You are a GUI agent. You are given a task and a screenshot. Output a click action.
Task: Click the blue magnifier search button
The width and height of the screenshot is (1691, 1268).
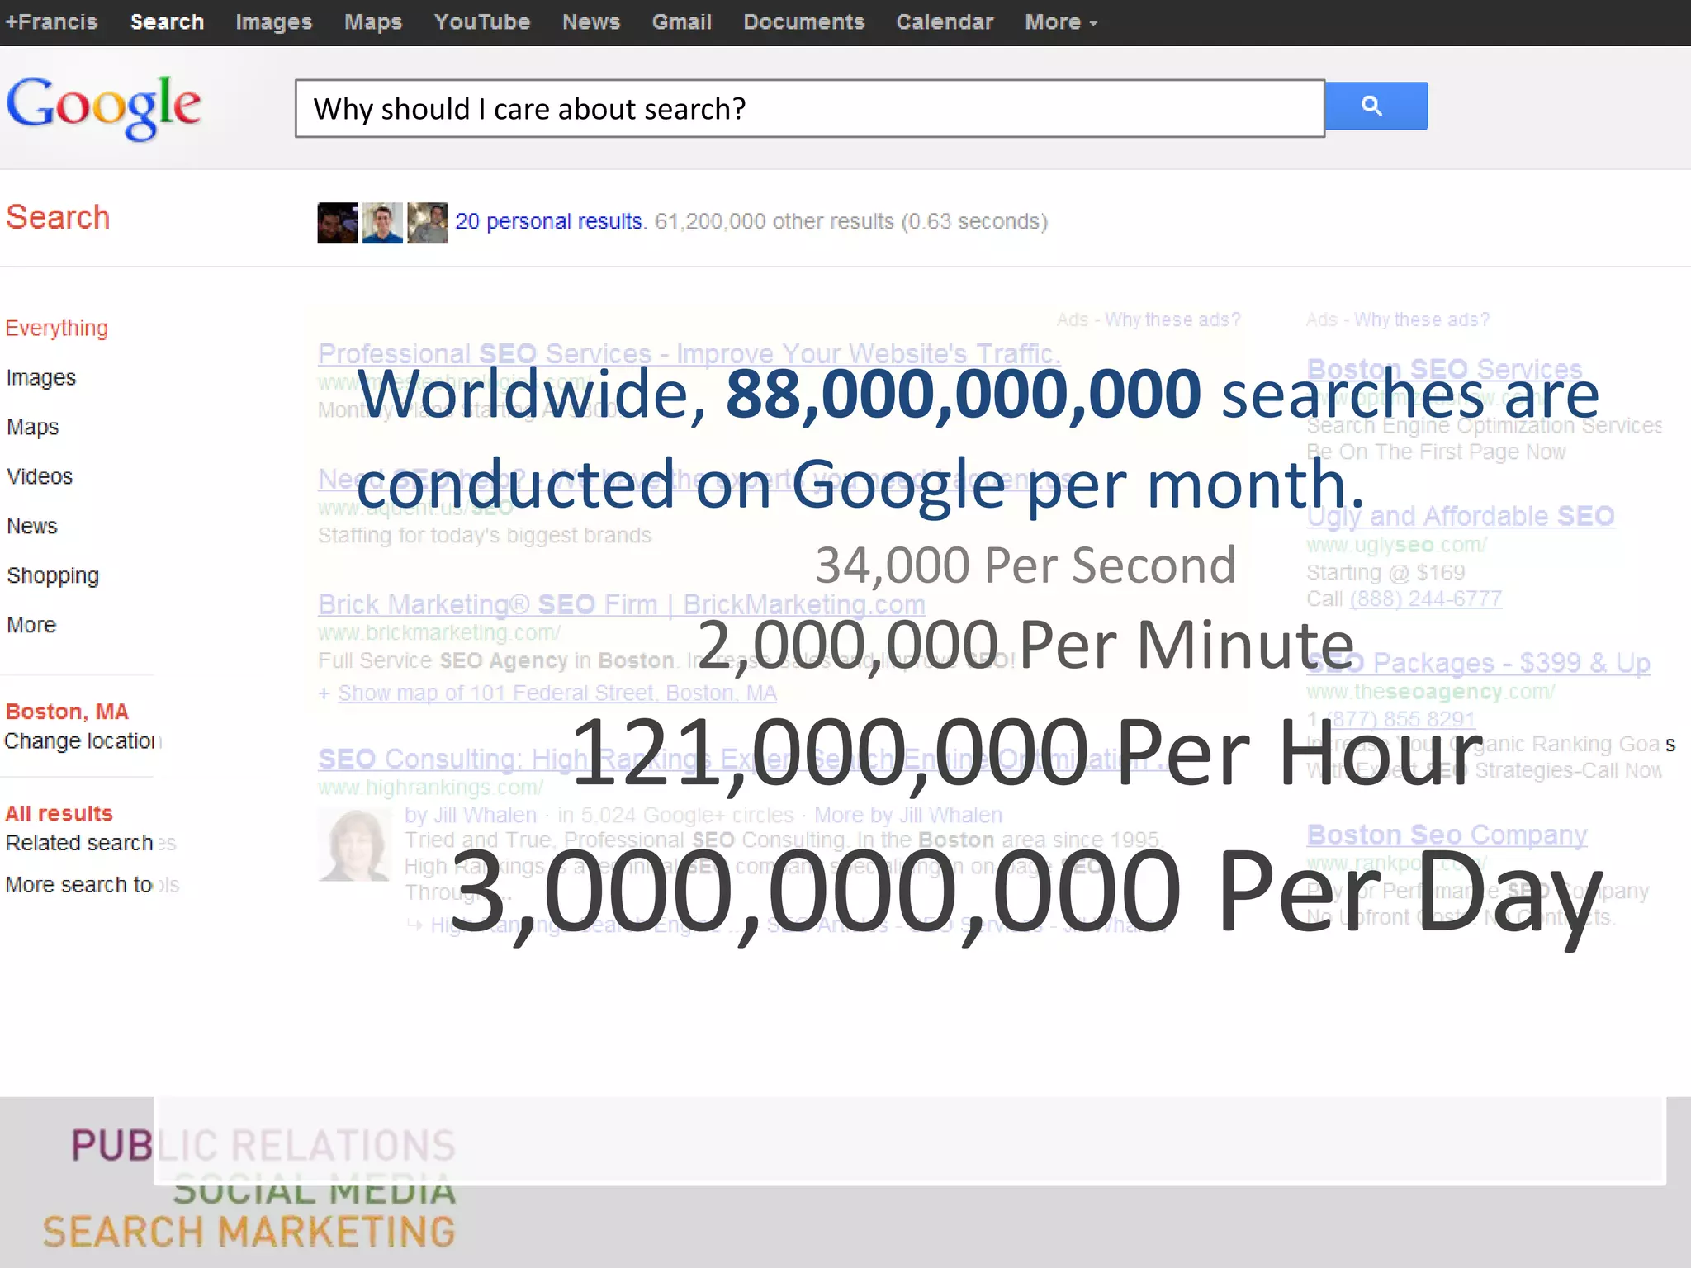tap(1376, 106)
